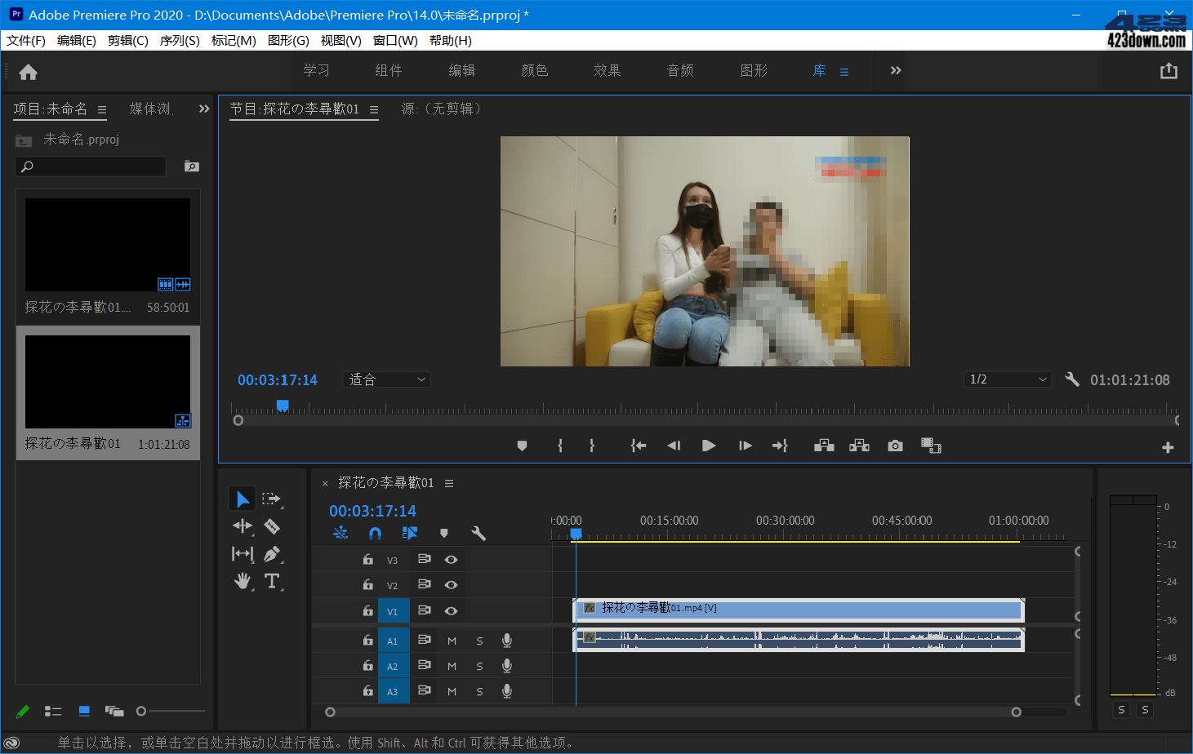Select the Type tool
The image size is (1193, 754).
click(x=272, y=582)
